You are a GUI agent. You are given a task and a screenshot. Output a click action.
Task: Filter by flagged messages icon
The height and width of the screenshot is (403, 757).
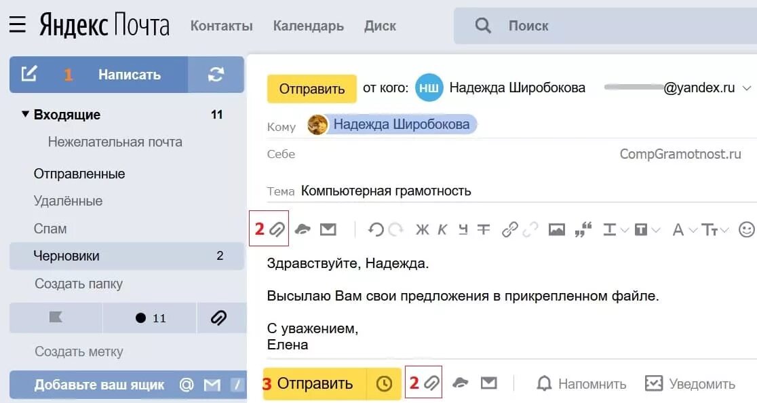point(56,318)
